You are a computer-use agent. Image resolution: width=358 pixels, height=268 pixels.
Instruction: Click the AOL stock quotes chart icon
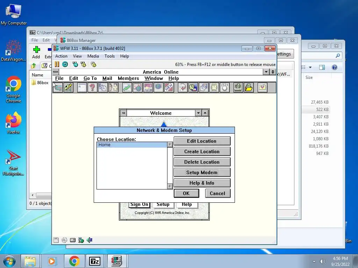127,88
